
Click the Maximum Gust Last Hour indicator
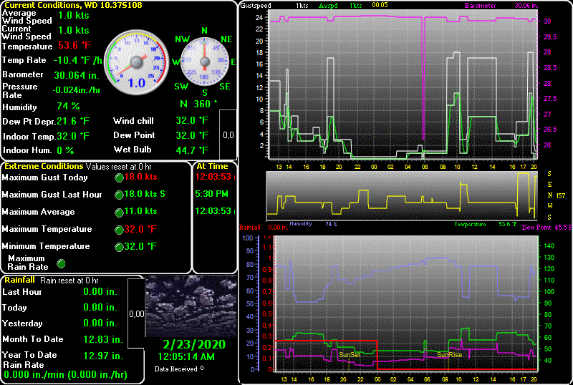pyautogui.click(x=119, y=195)
